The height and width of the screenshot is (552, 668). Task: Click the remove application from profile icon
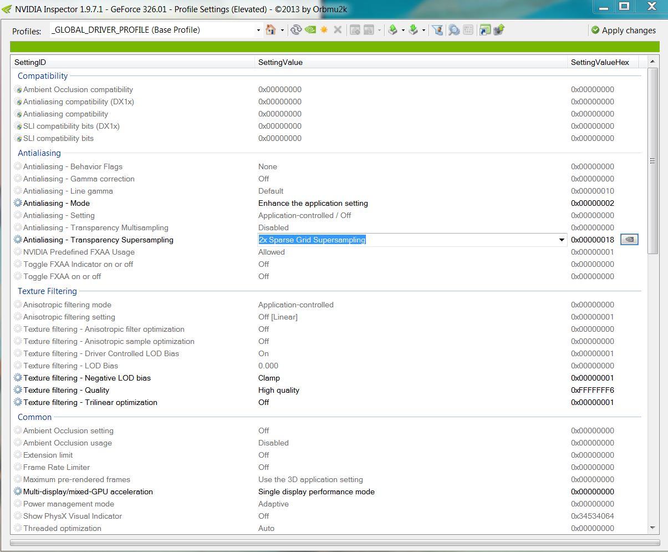tap(369, 30)
